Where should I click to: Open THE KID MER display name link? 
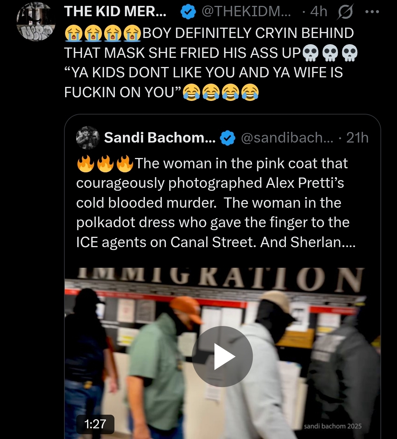click(x=115, y=11)
